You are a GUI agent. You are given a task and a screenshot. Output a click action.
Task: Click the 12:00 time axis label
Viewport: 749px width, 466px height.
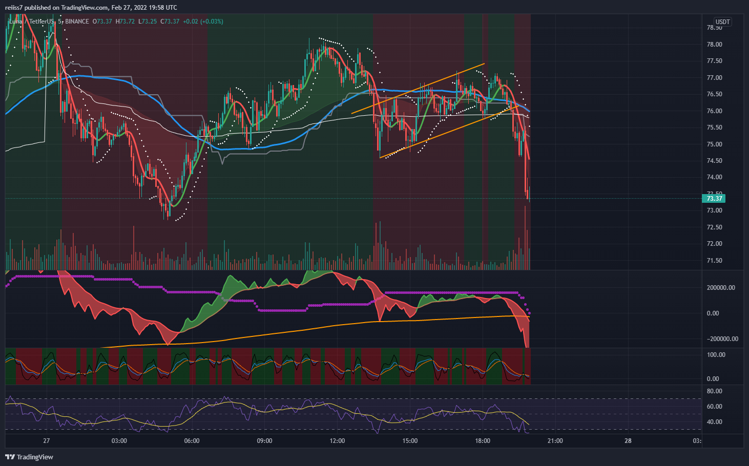coord(337,441)
